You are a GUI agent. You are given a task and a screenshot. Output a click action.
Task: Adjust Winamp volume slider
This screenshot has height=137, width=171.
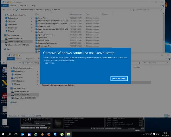point(37,123)
